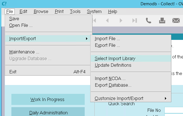Open the Tools menu
This screenshot has width=183, height=116.
pos(75,12)
